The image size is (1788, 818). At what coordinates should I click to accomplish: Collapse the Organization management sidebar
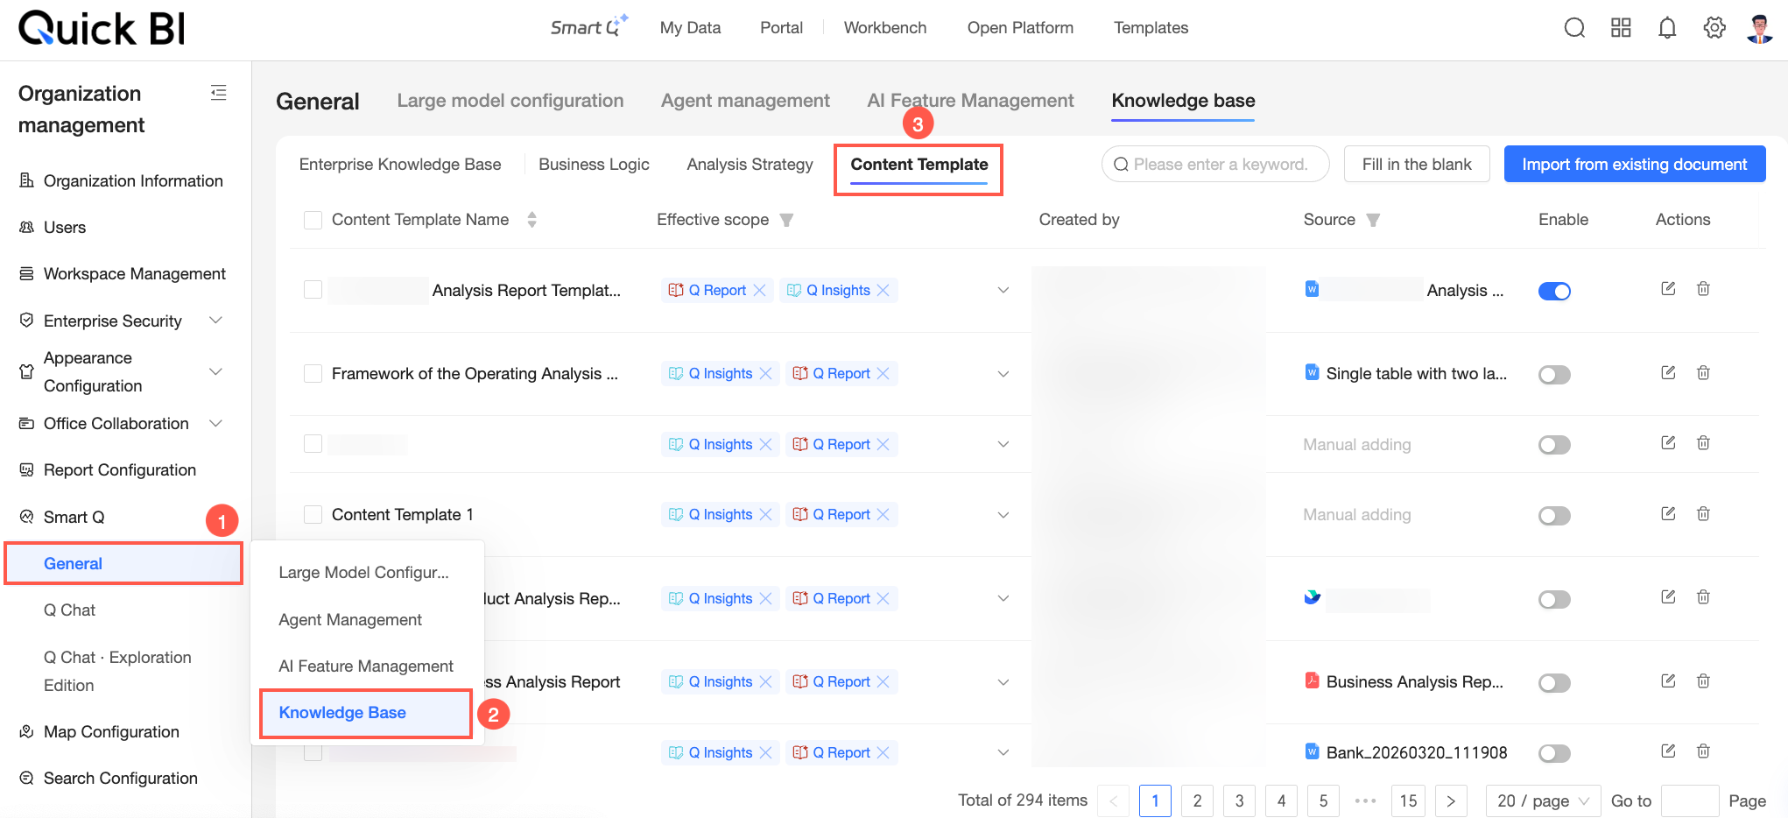219,93
